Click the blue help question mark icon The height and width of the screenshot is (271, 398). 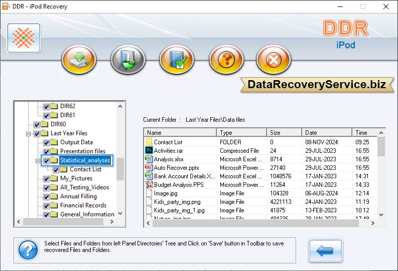point(28,250)
